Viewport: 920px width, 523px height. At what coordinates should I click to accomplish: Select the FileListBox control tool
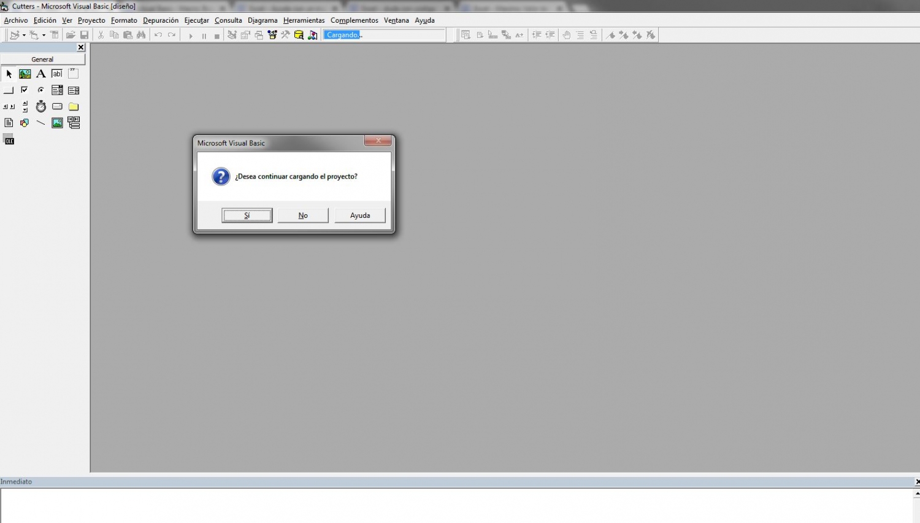[x=9, y=123]
